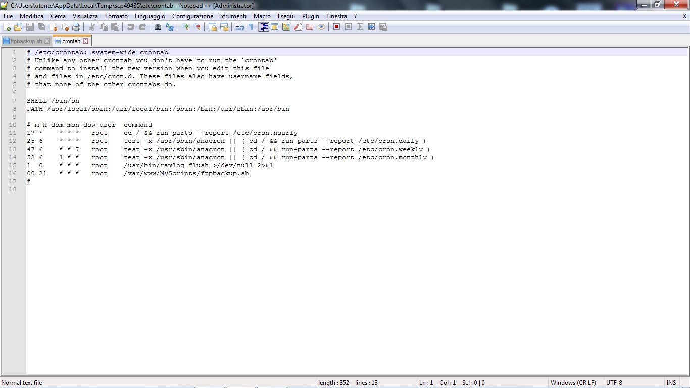Select the crontab tab

point(71,41)
